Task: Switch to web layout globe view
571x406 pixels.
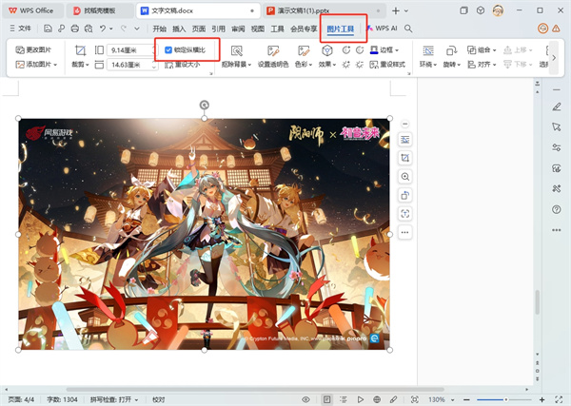Action: pyautogui.click(x=377, y=399)
